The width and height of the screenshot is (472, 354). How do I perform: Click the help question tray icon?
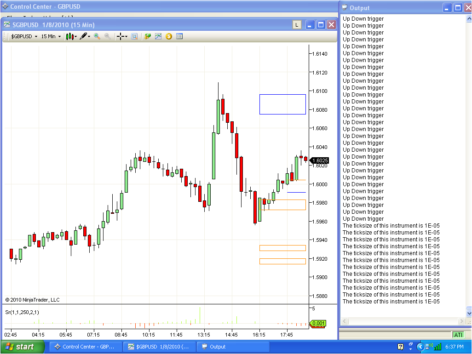click(x=400, y=347)
